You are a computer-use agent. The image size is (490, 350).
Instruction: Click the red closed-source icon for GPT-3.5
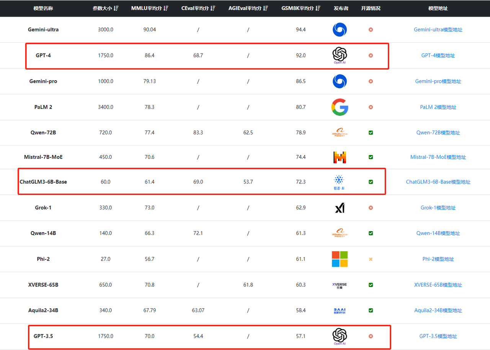click(371, 336)
